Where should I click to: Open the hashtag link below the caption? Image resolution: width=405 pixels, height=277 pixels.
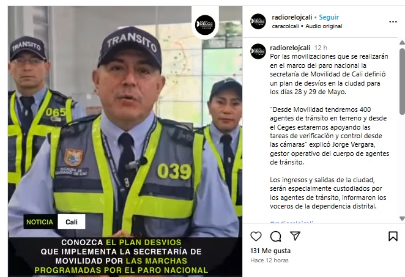click(291, 223)
